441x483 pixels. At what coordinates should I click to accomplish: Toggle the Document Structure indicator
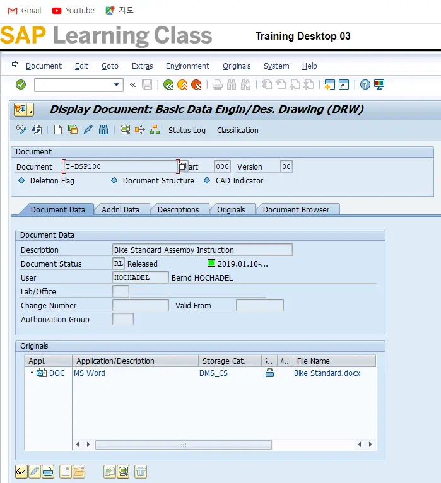tap(114, 180)
